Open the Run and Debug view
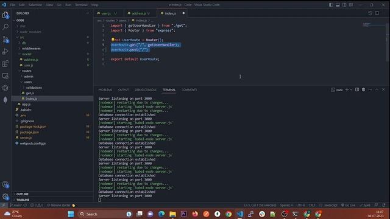 point(5,51)
